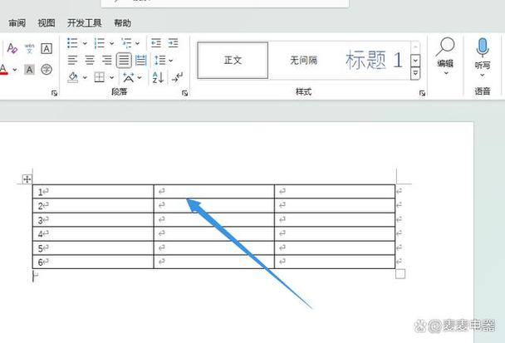Click the shading paint bucket icon
This screenshot has width=505, height=343.
click(x=73, y=77)
